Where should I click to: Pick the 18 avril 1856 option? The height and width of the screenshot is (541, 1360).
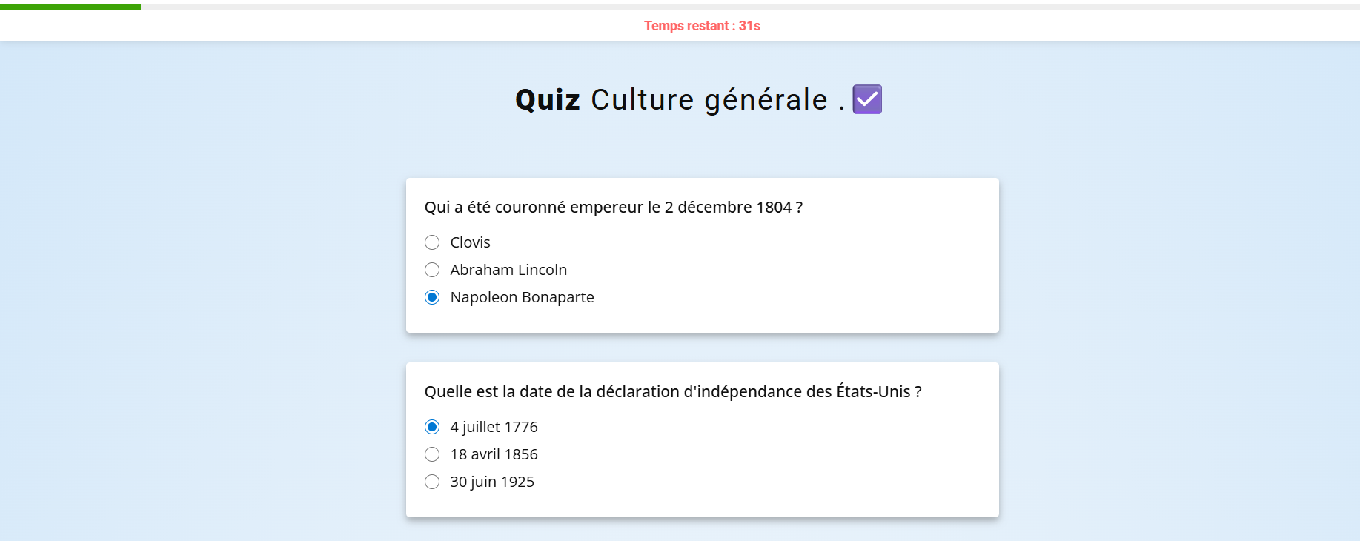point(432,454)
